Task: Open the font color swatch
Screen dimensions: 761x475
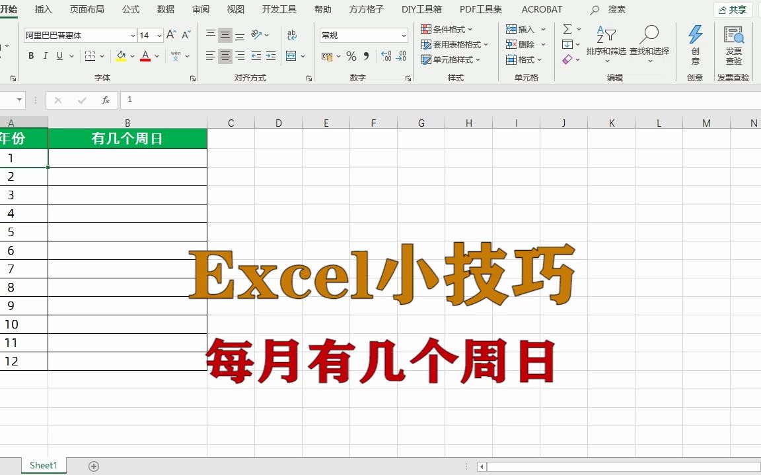Action: (145, 55)
